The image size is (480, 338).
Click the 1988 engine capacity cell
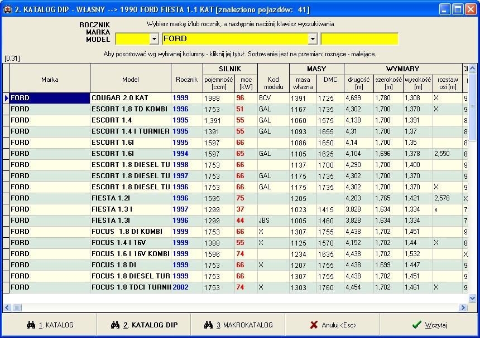click(219, 98)
